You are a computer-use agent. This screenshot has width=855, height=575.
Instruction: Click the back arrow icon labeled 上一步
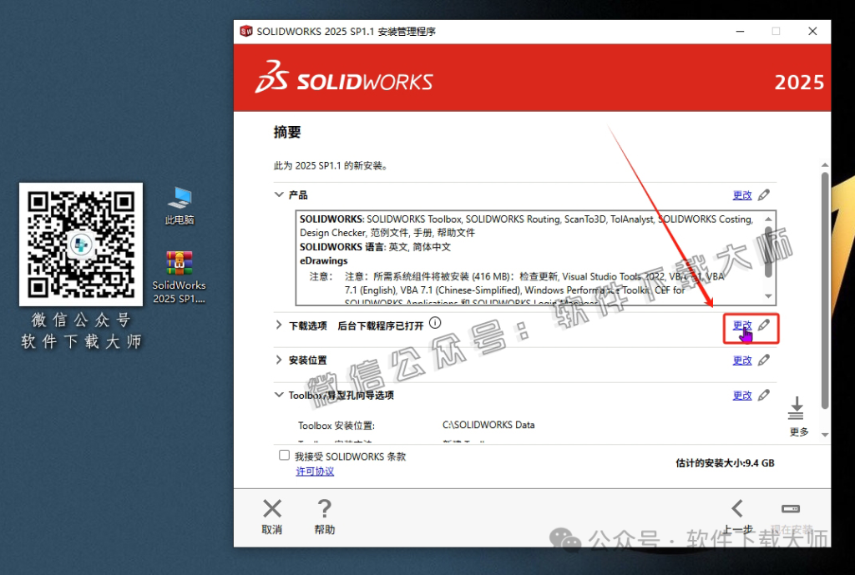[x=738, y=507]
